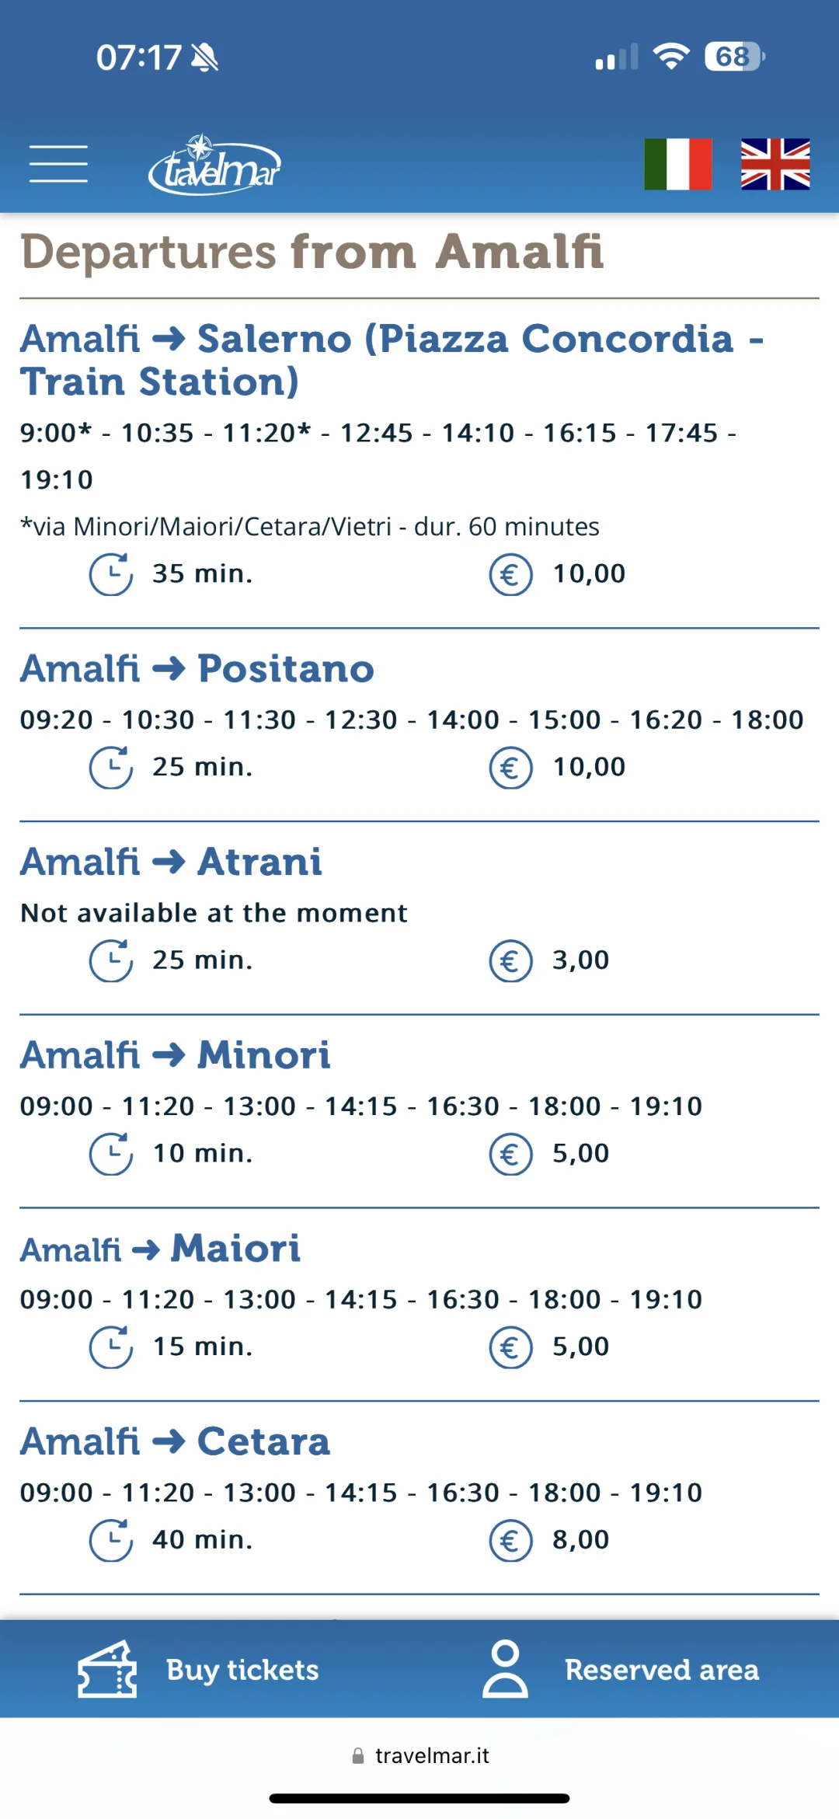839x1819 pixels.
Task: Switch language to English UK flag
Action: (775, 164)
